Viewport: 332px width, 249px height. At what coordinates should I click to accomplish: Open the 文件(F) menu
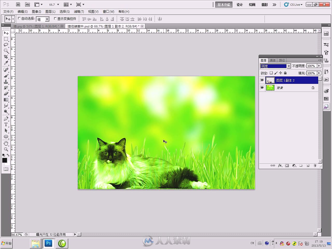click(x=8, y=12)
